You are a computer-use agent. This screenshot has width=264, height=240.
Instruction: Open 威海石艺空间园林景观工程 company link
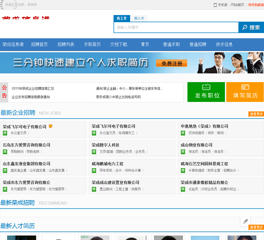tap(204, 164)
